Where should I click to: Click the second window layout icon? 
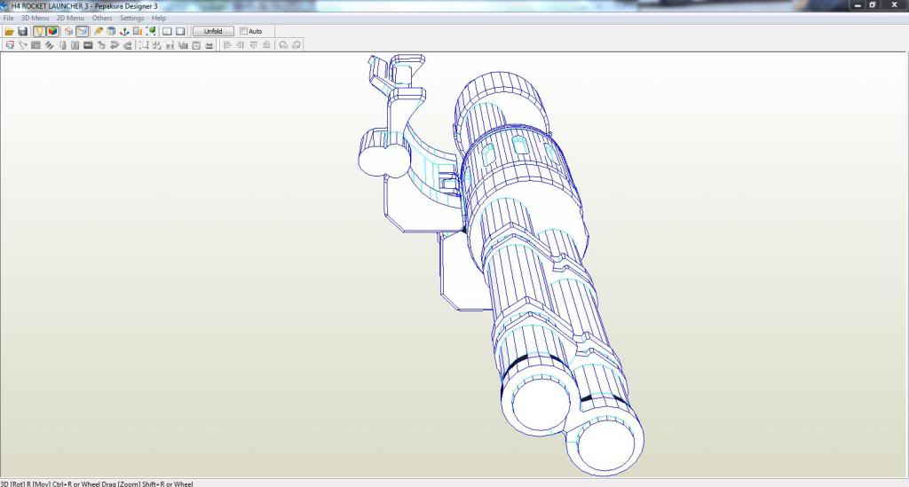tap(180, 31)
